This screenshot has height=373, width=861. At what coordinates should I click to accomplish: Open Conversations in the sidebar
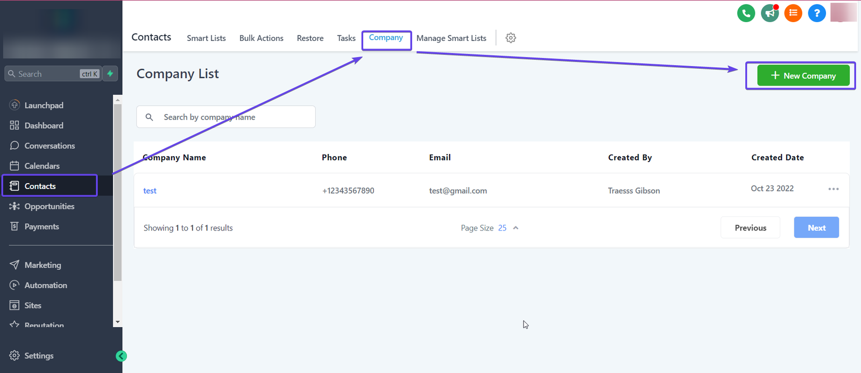[50, 146]
